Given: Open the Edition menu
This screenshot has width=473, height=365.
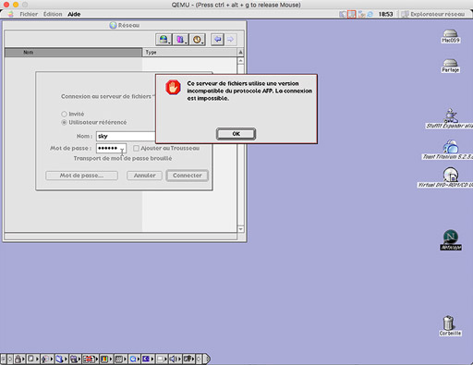Looking at the screenshot, I should tap(53, 14).
